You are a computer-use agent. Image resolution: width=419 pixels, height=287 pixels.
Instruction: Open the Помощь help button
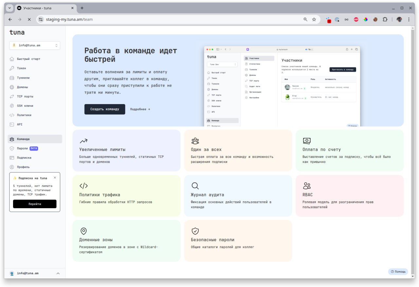click(398, 272)
